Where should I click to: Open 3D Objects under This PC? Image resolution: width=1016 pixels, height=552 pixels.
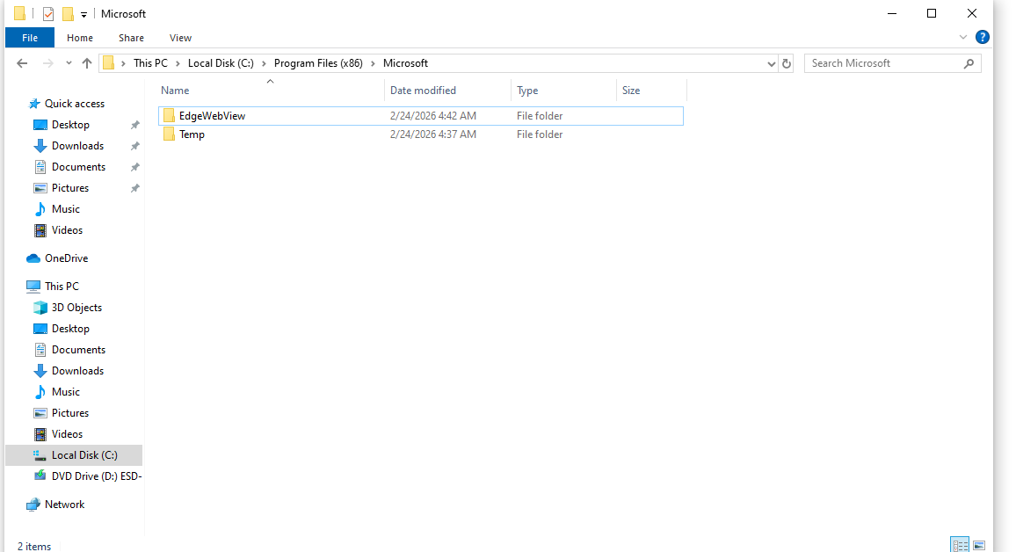pos(76,307)
